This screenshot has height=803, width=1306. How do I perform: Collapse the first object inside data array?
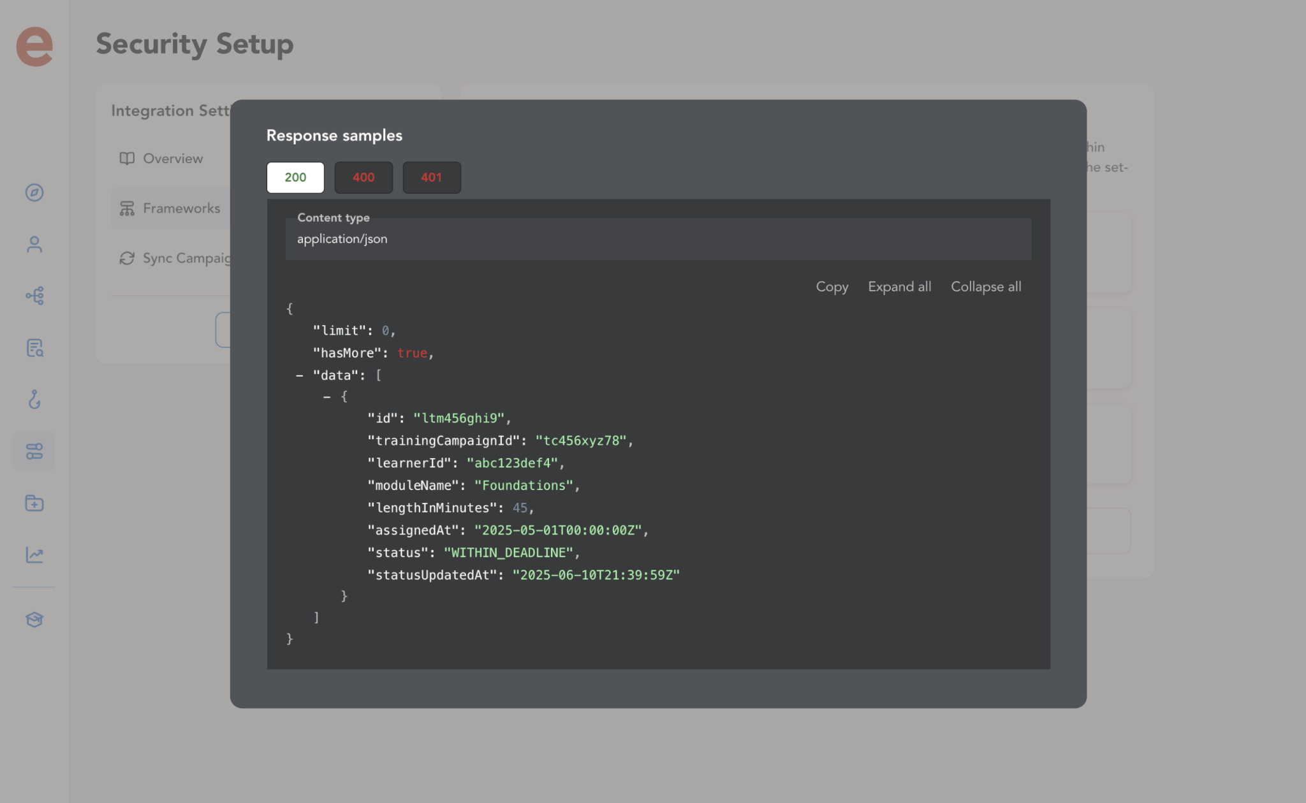327,397
